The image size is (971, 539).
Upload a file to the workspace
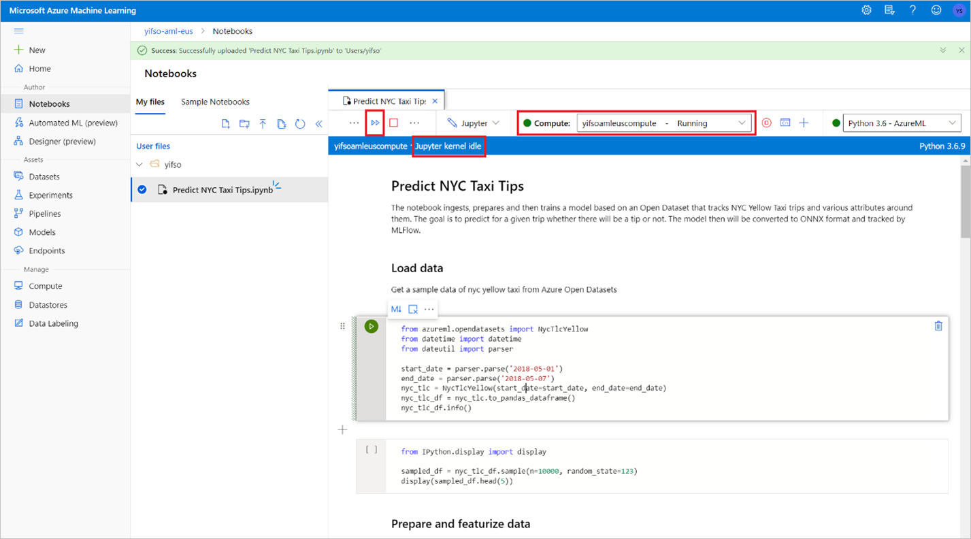[x=263, y=123]
